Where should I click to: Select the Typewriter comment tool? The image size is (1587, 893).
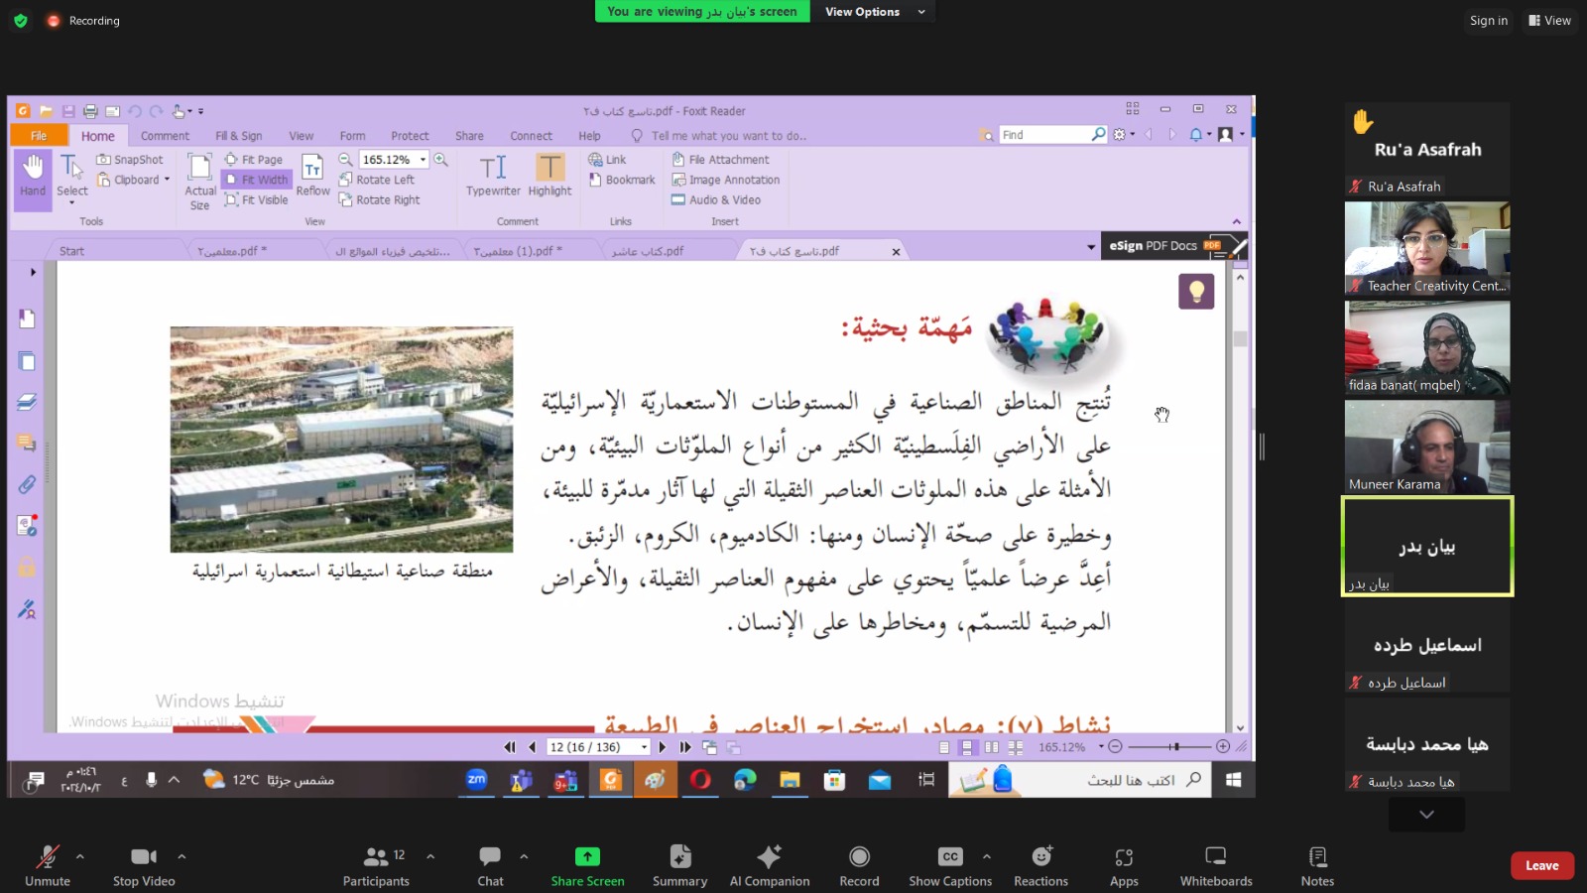coord(493,176)
